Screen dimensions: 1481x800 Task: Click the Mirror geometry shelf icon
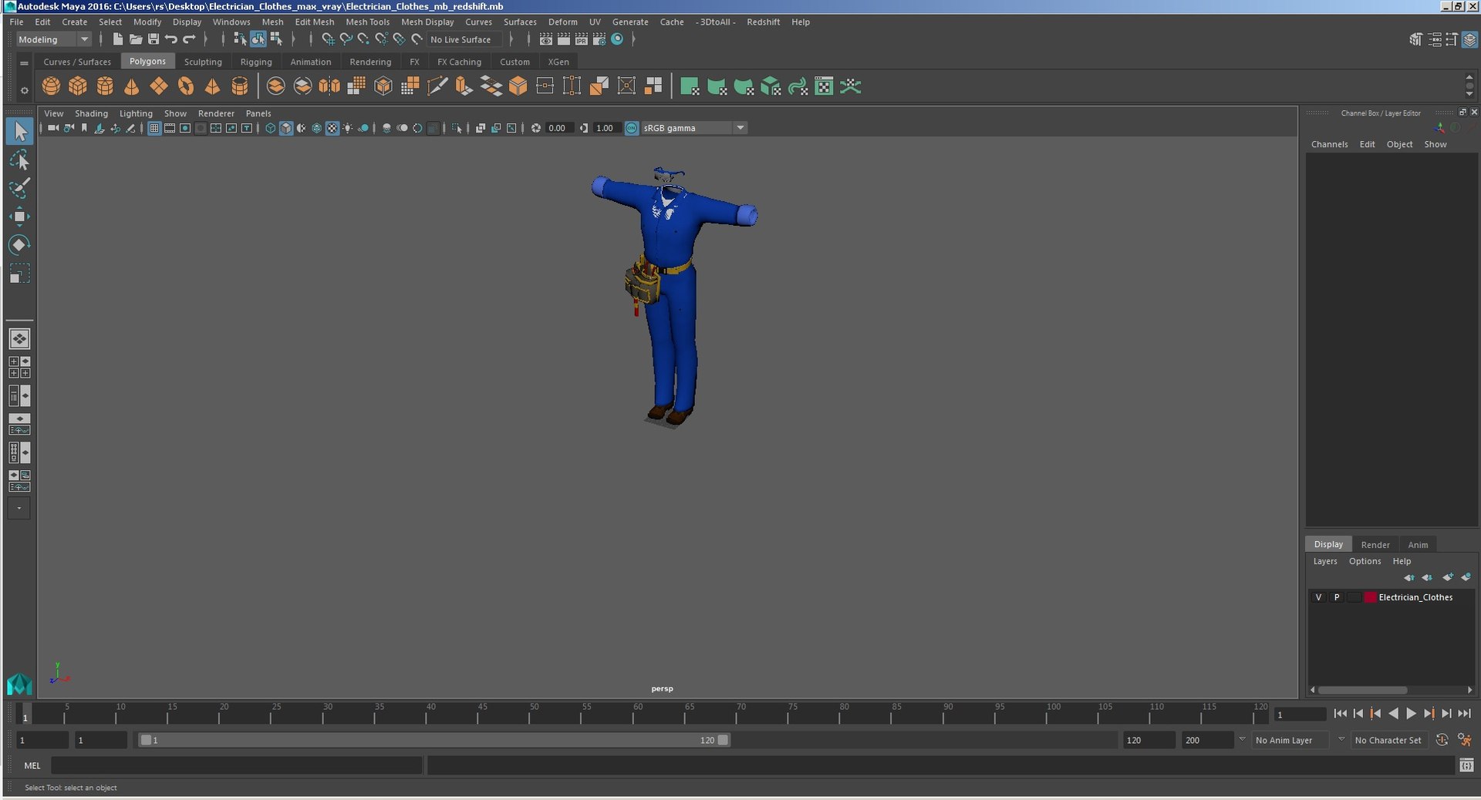click(329, 86)
